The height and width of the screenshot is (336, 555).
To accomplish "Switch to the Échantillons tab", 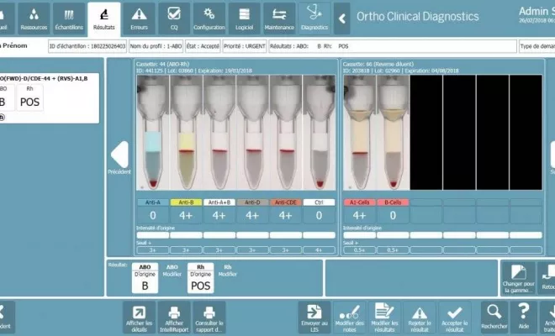I will coord(68,17).
